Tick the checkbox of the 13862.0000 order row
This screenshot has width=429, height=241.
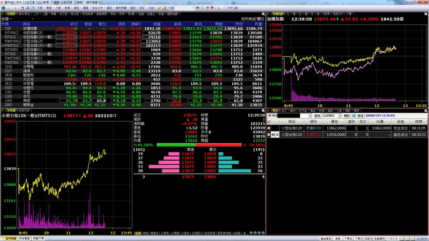[269, 128]
